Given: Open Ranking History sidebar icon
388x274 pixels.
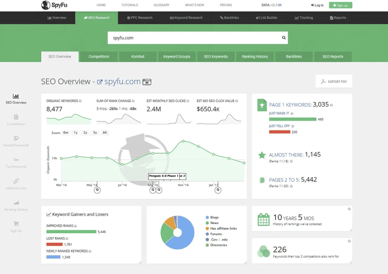Looking at the screenshot, I should pos(16,203).
